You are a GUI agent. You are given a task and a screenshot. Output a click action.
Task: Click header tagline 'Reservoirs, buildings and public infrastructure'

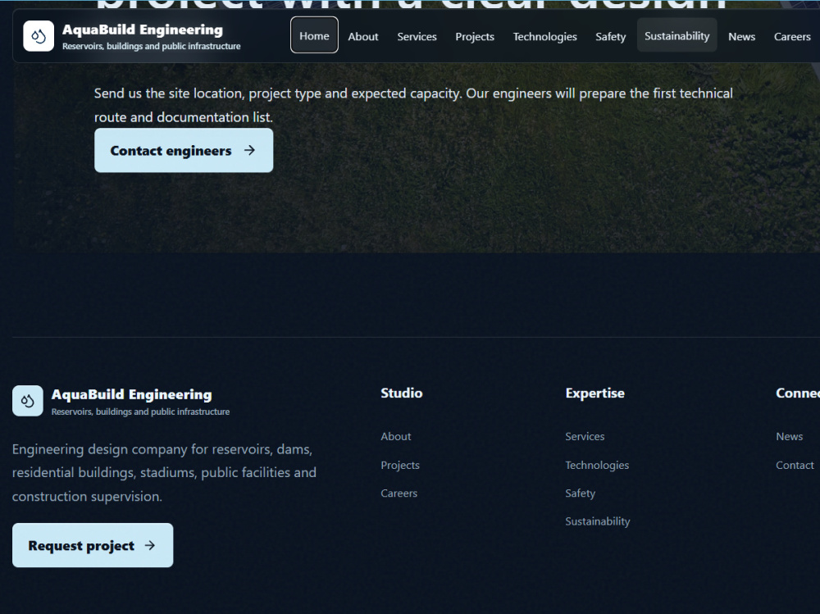[152, 46]
